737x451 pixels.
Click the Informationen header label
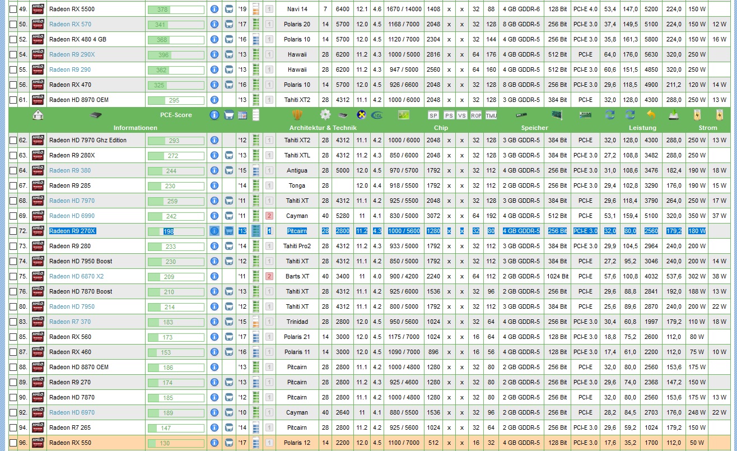click(135, 128)
